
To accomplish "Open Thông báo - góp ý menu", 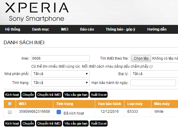I will tap(121, 29).
